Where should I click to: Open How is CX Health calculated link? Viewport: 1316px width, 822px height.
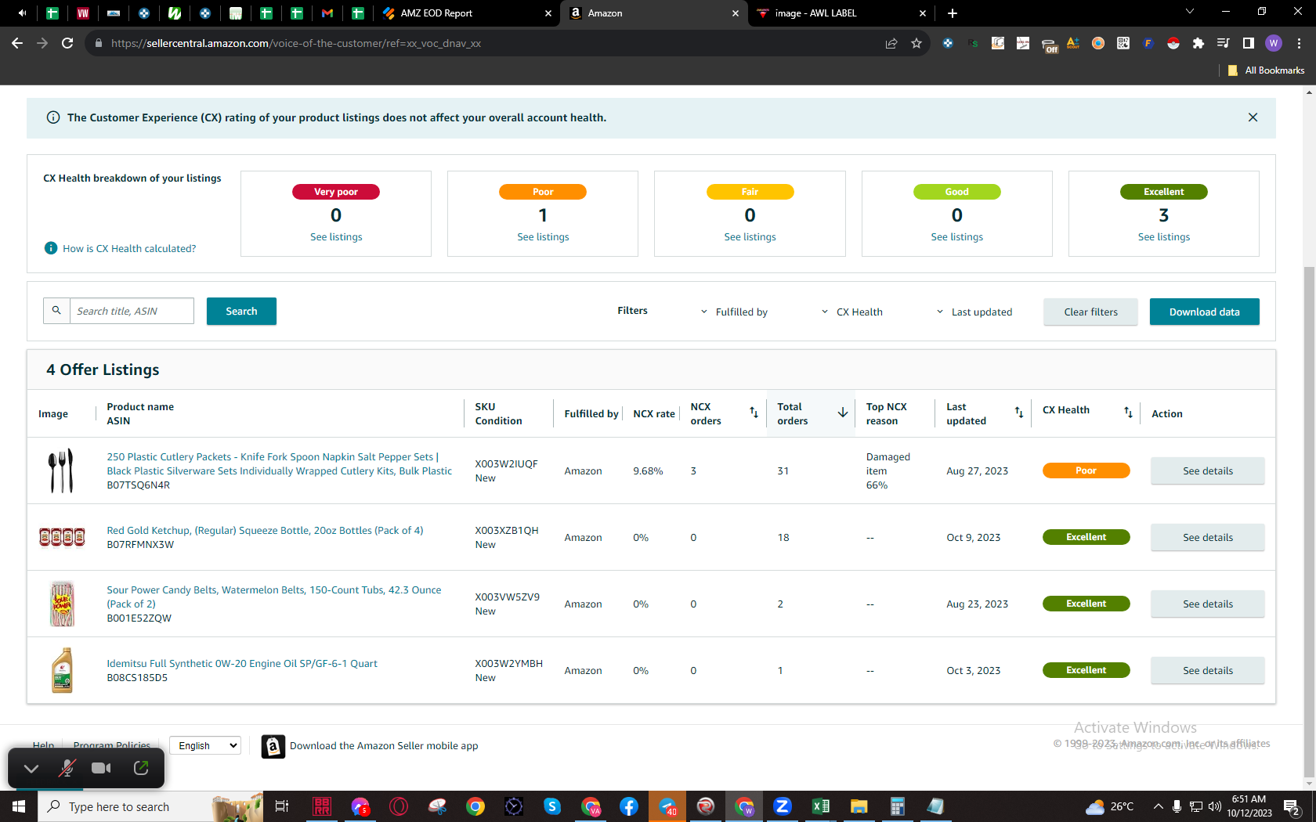[x=129, y=248]
